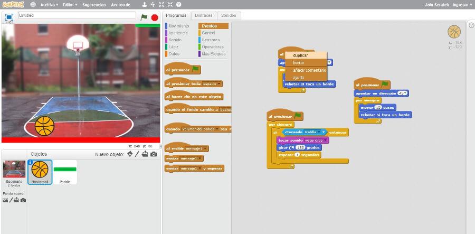This screenshot has height=234, width=475.
Task: Select the Datos block category
Action: 174,54
